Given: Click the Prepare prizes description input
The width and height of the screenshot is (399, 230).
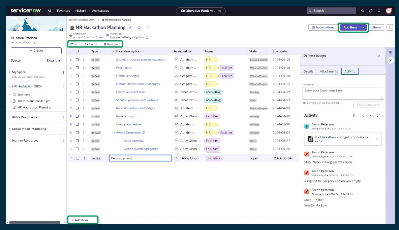Looking at the screenshot, I should 141,158.
